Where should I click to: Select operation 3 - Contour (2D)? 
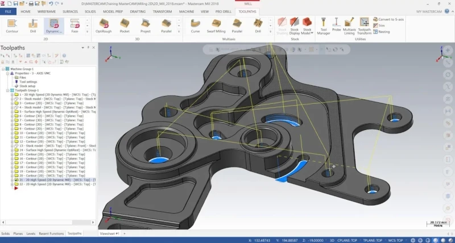[51, 103]
